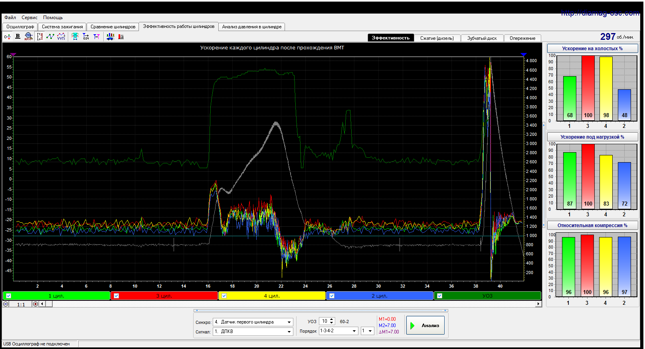Click the zoom out minus icon
645x349 pixels.
pyautogui.click(x=6, y=304)
